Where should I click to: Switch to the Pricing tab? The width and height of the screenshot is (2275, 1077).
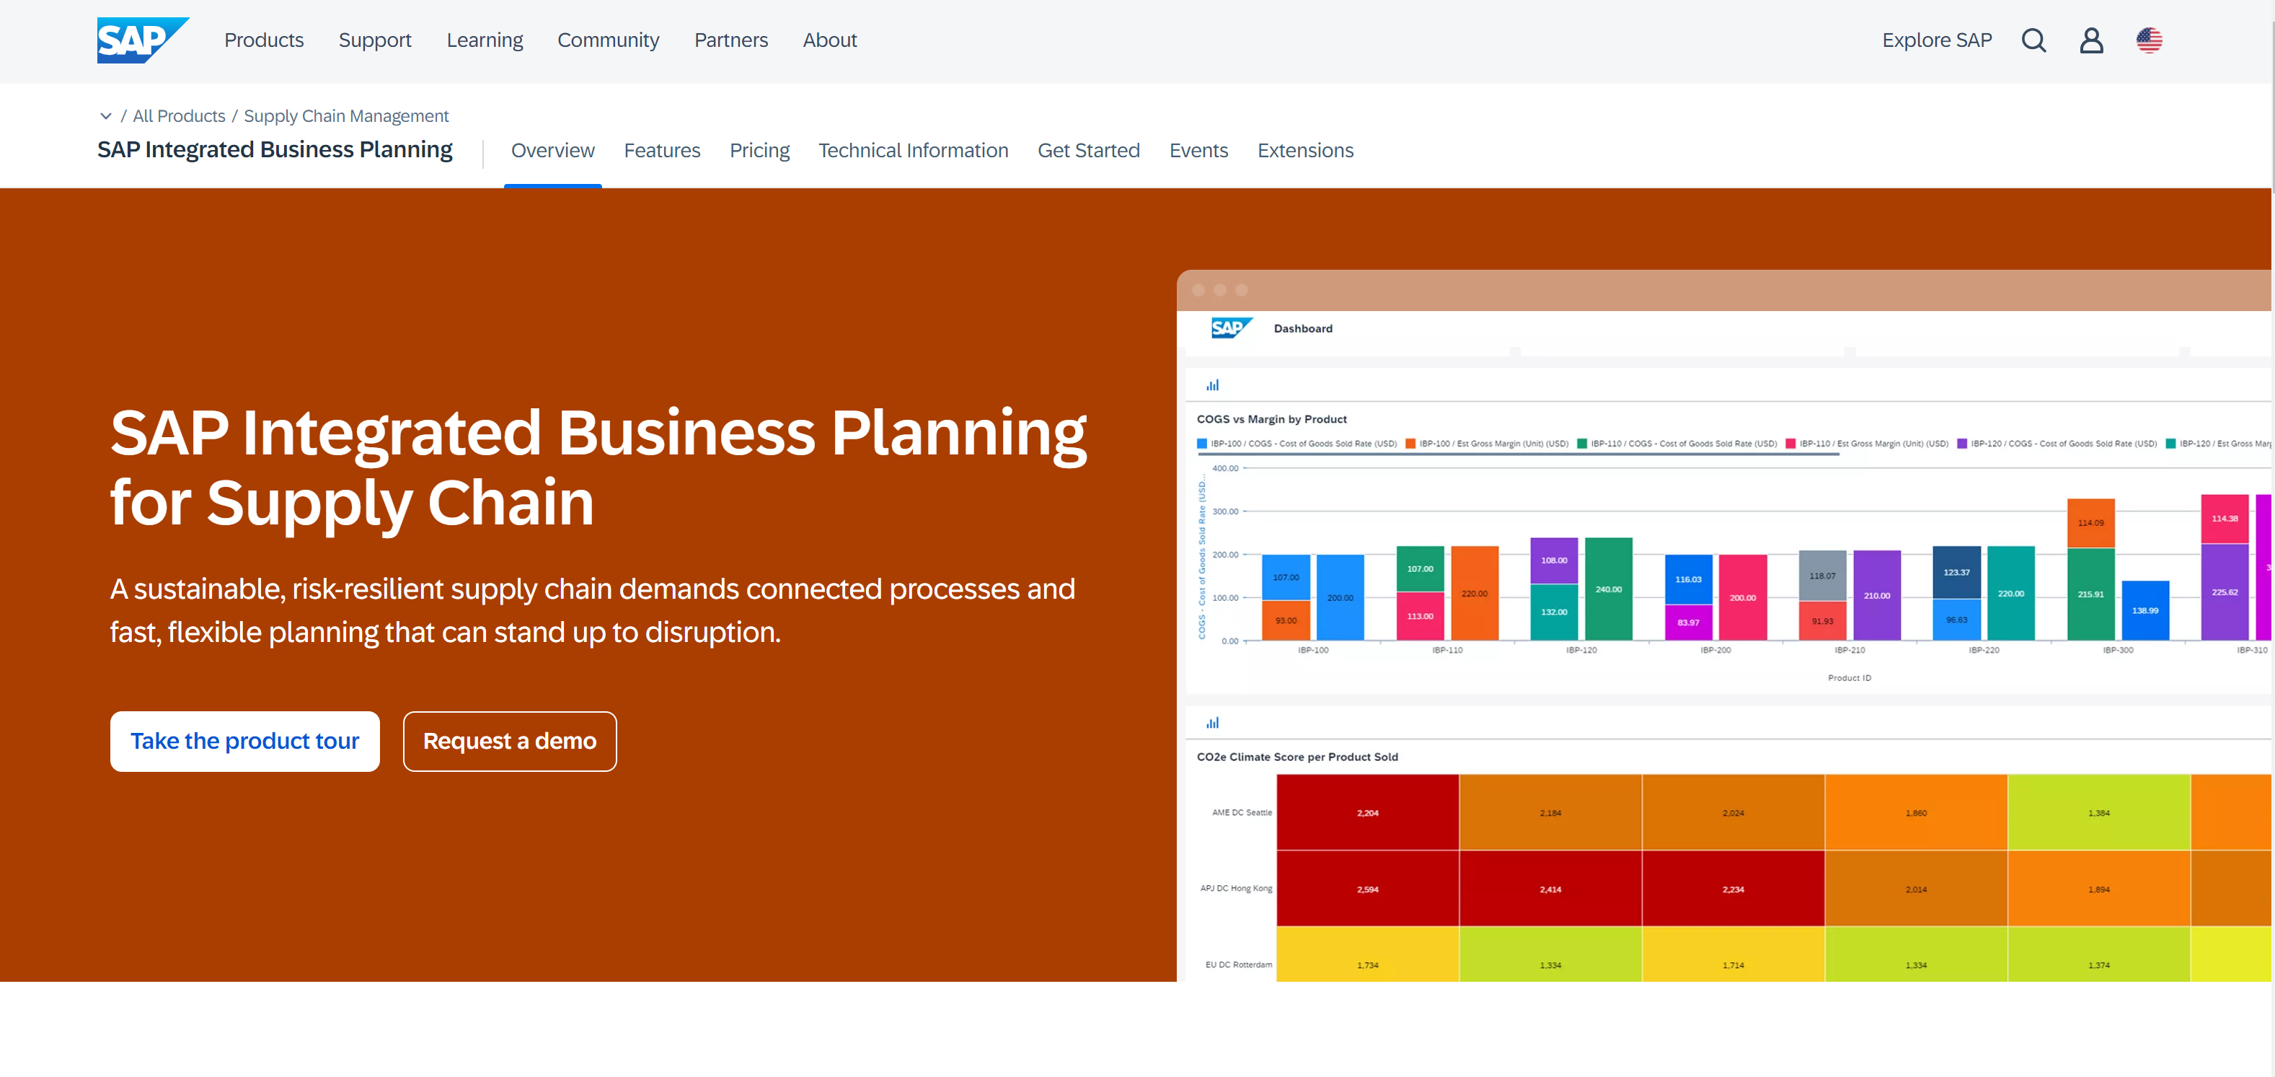tap(759, 150)
